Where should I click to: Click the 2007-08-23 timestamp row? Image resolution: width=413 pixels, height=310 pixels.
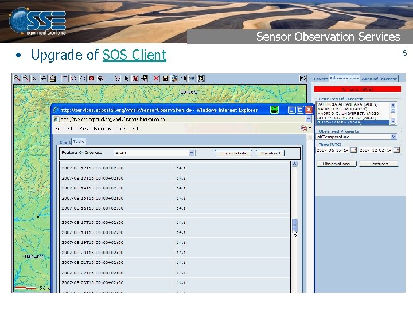click(175, 282)
